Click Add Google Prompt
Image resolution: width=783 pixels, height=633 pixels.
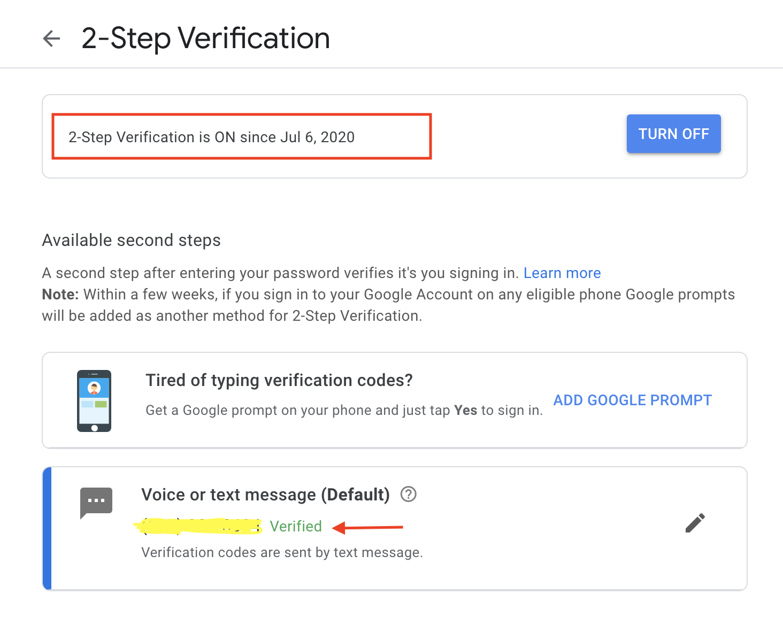(x=632, y=400)
